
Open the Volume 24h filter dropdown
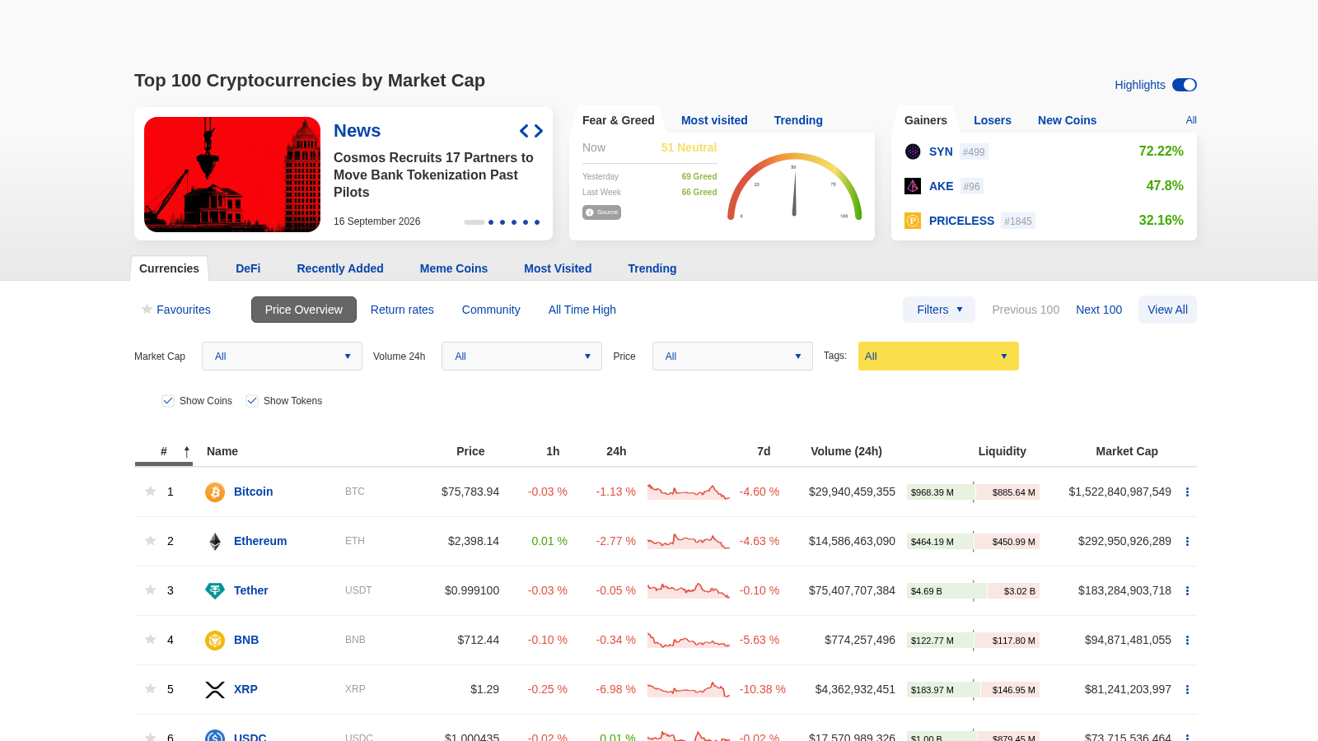[521, 357]
